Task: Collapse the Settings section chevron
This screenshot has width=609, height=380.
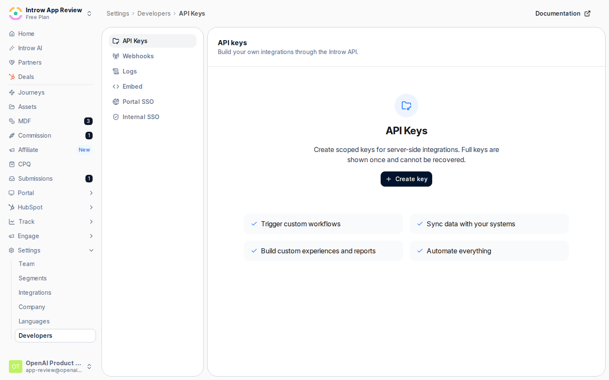Action: point(91,250)
